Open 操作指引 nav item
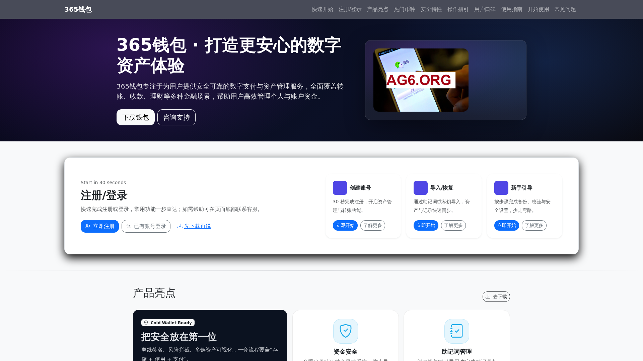 pos(458,9)
